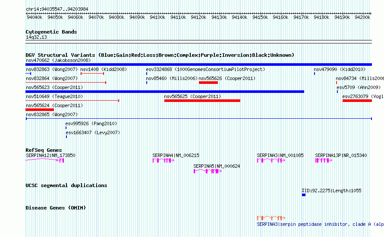This screenshot has height=237, width=384.
Task: Select the magenta SERPINA3 RefSeq gene glyph
Action: 271,160
